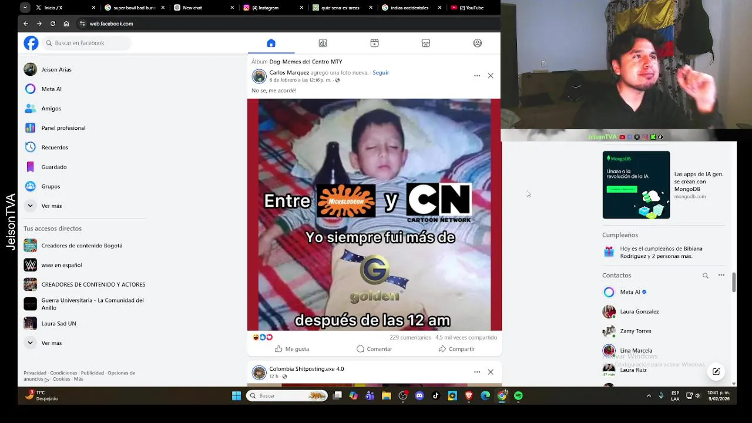Dismiss the Colombia Shitposting.exe post
752x423 pixels.
pos(491,372)
